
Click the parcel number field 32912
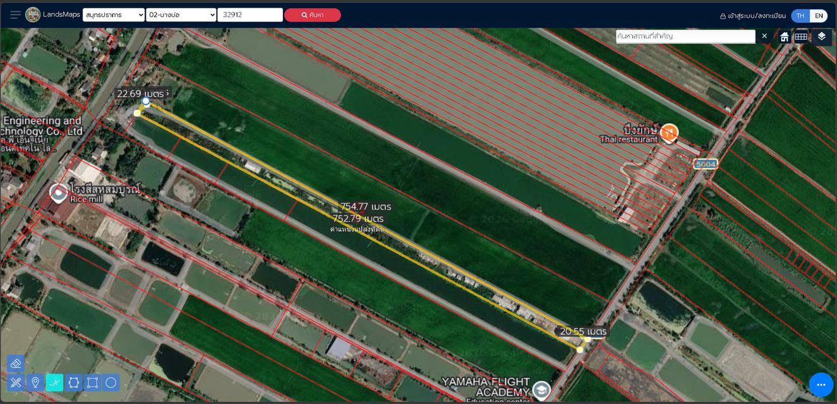coord(250,15)
